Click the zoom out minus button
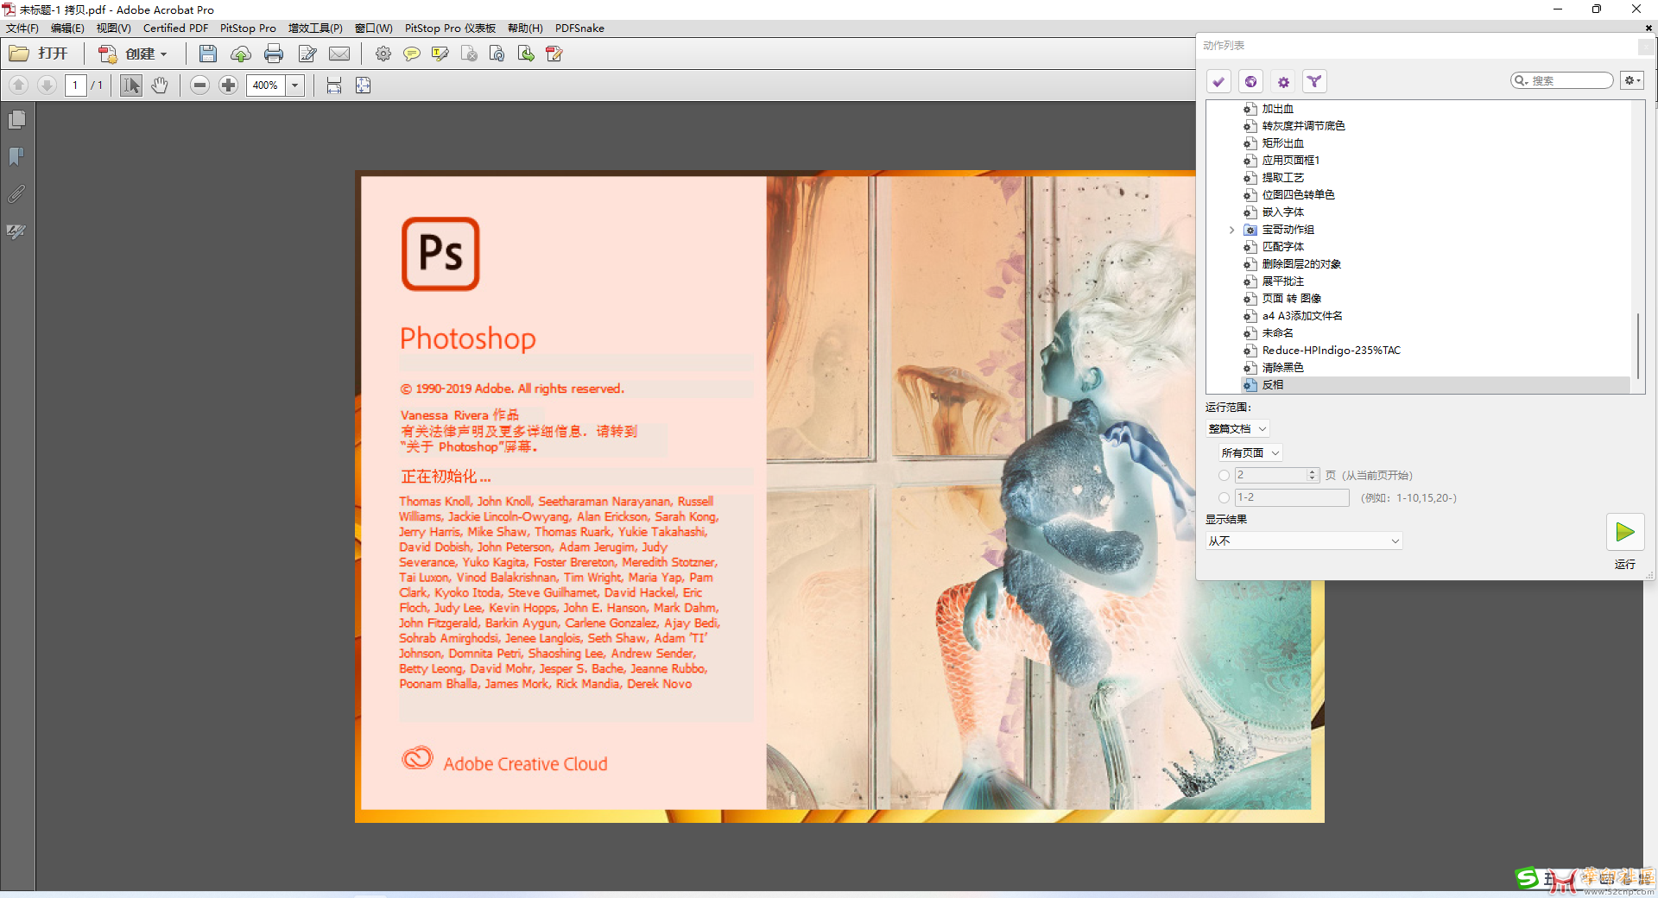Screen dimensions: 1658x898 point(199,85)
